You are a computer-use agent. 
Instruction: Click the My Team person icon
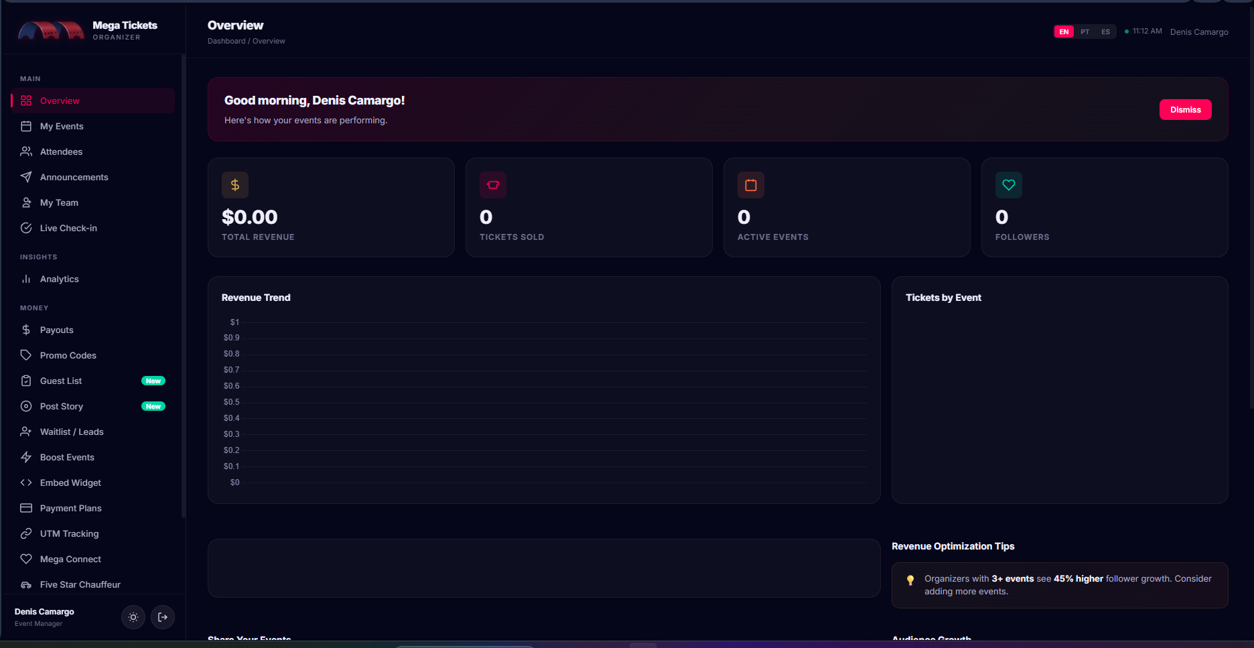[x=26, y=202]
